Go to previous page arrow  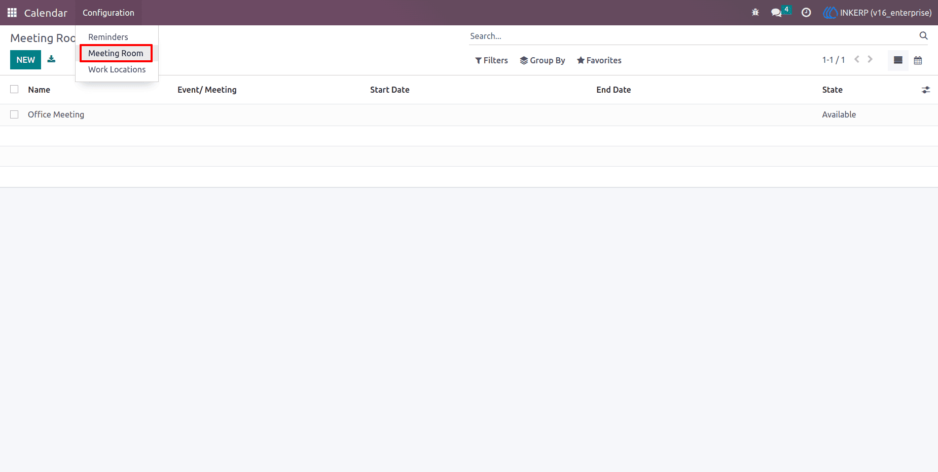pos(857,59)
